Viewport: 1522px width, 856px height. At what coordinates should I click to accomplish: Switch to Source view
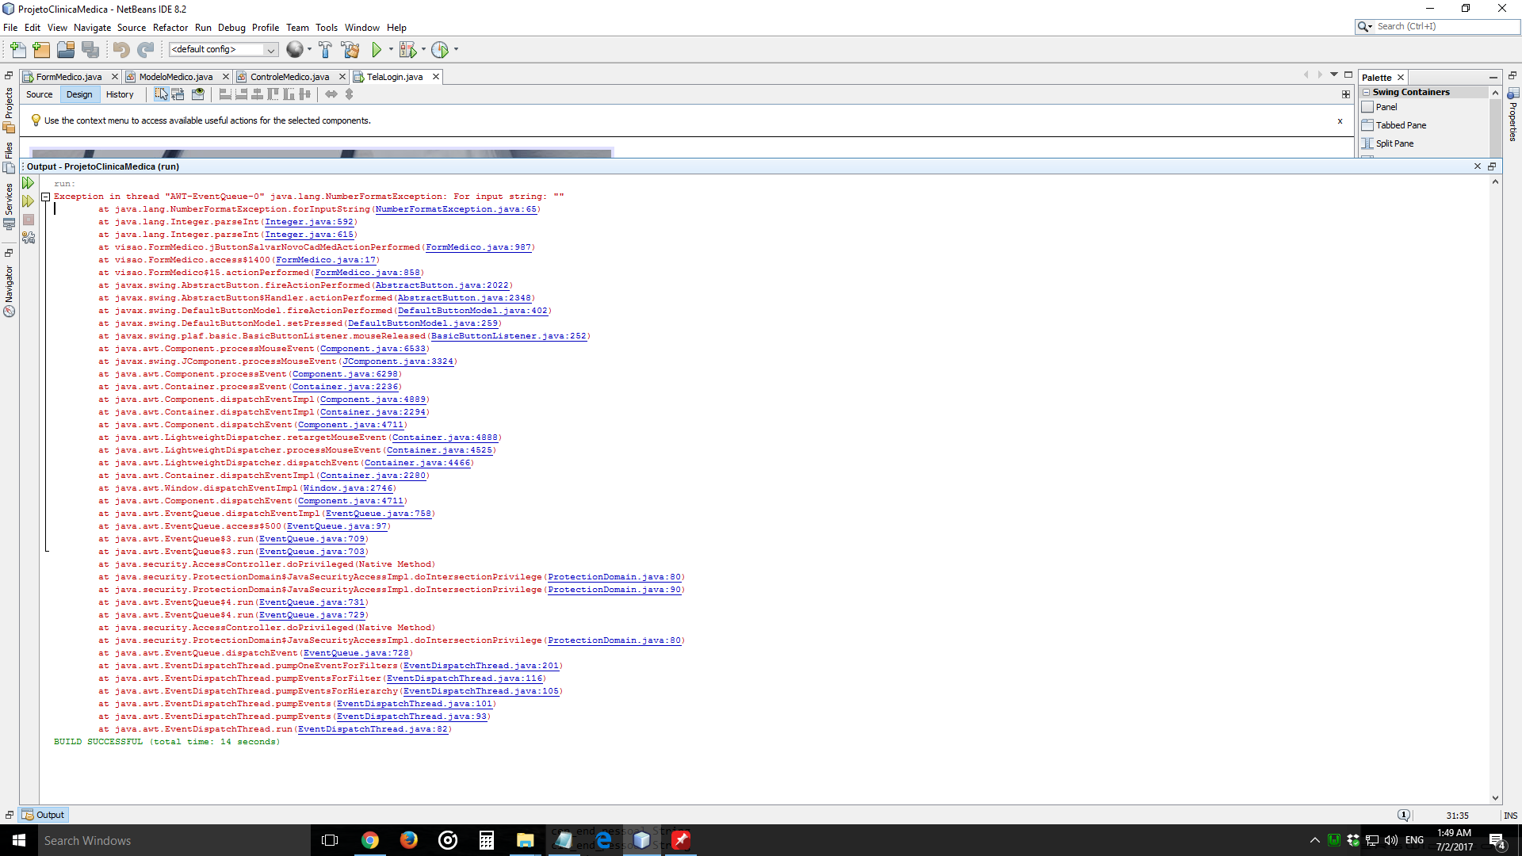[39, 94]
